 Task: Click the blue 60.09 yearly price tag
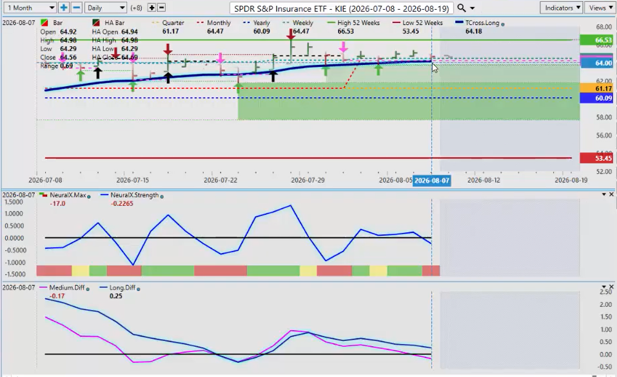pyautogui.click(x=596, y=98)
